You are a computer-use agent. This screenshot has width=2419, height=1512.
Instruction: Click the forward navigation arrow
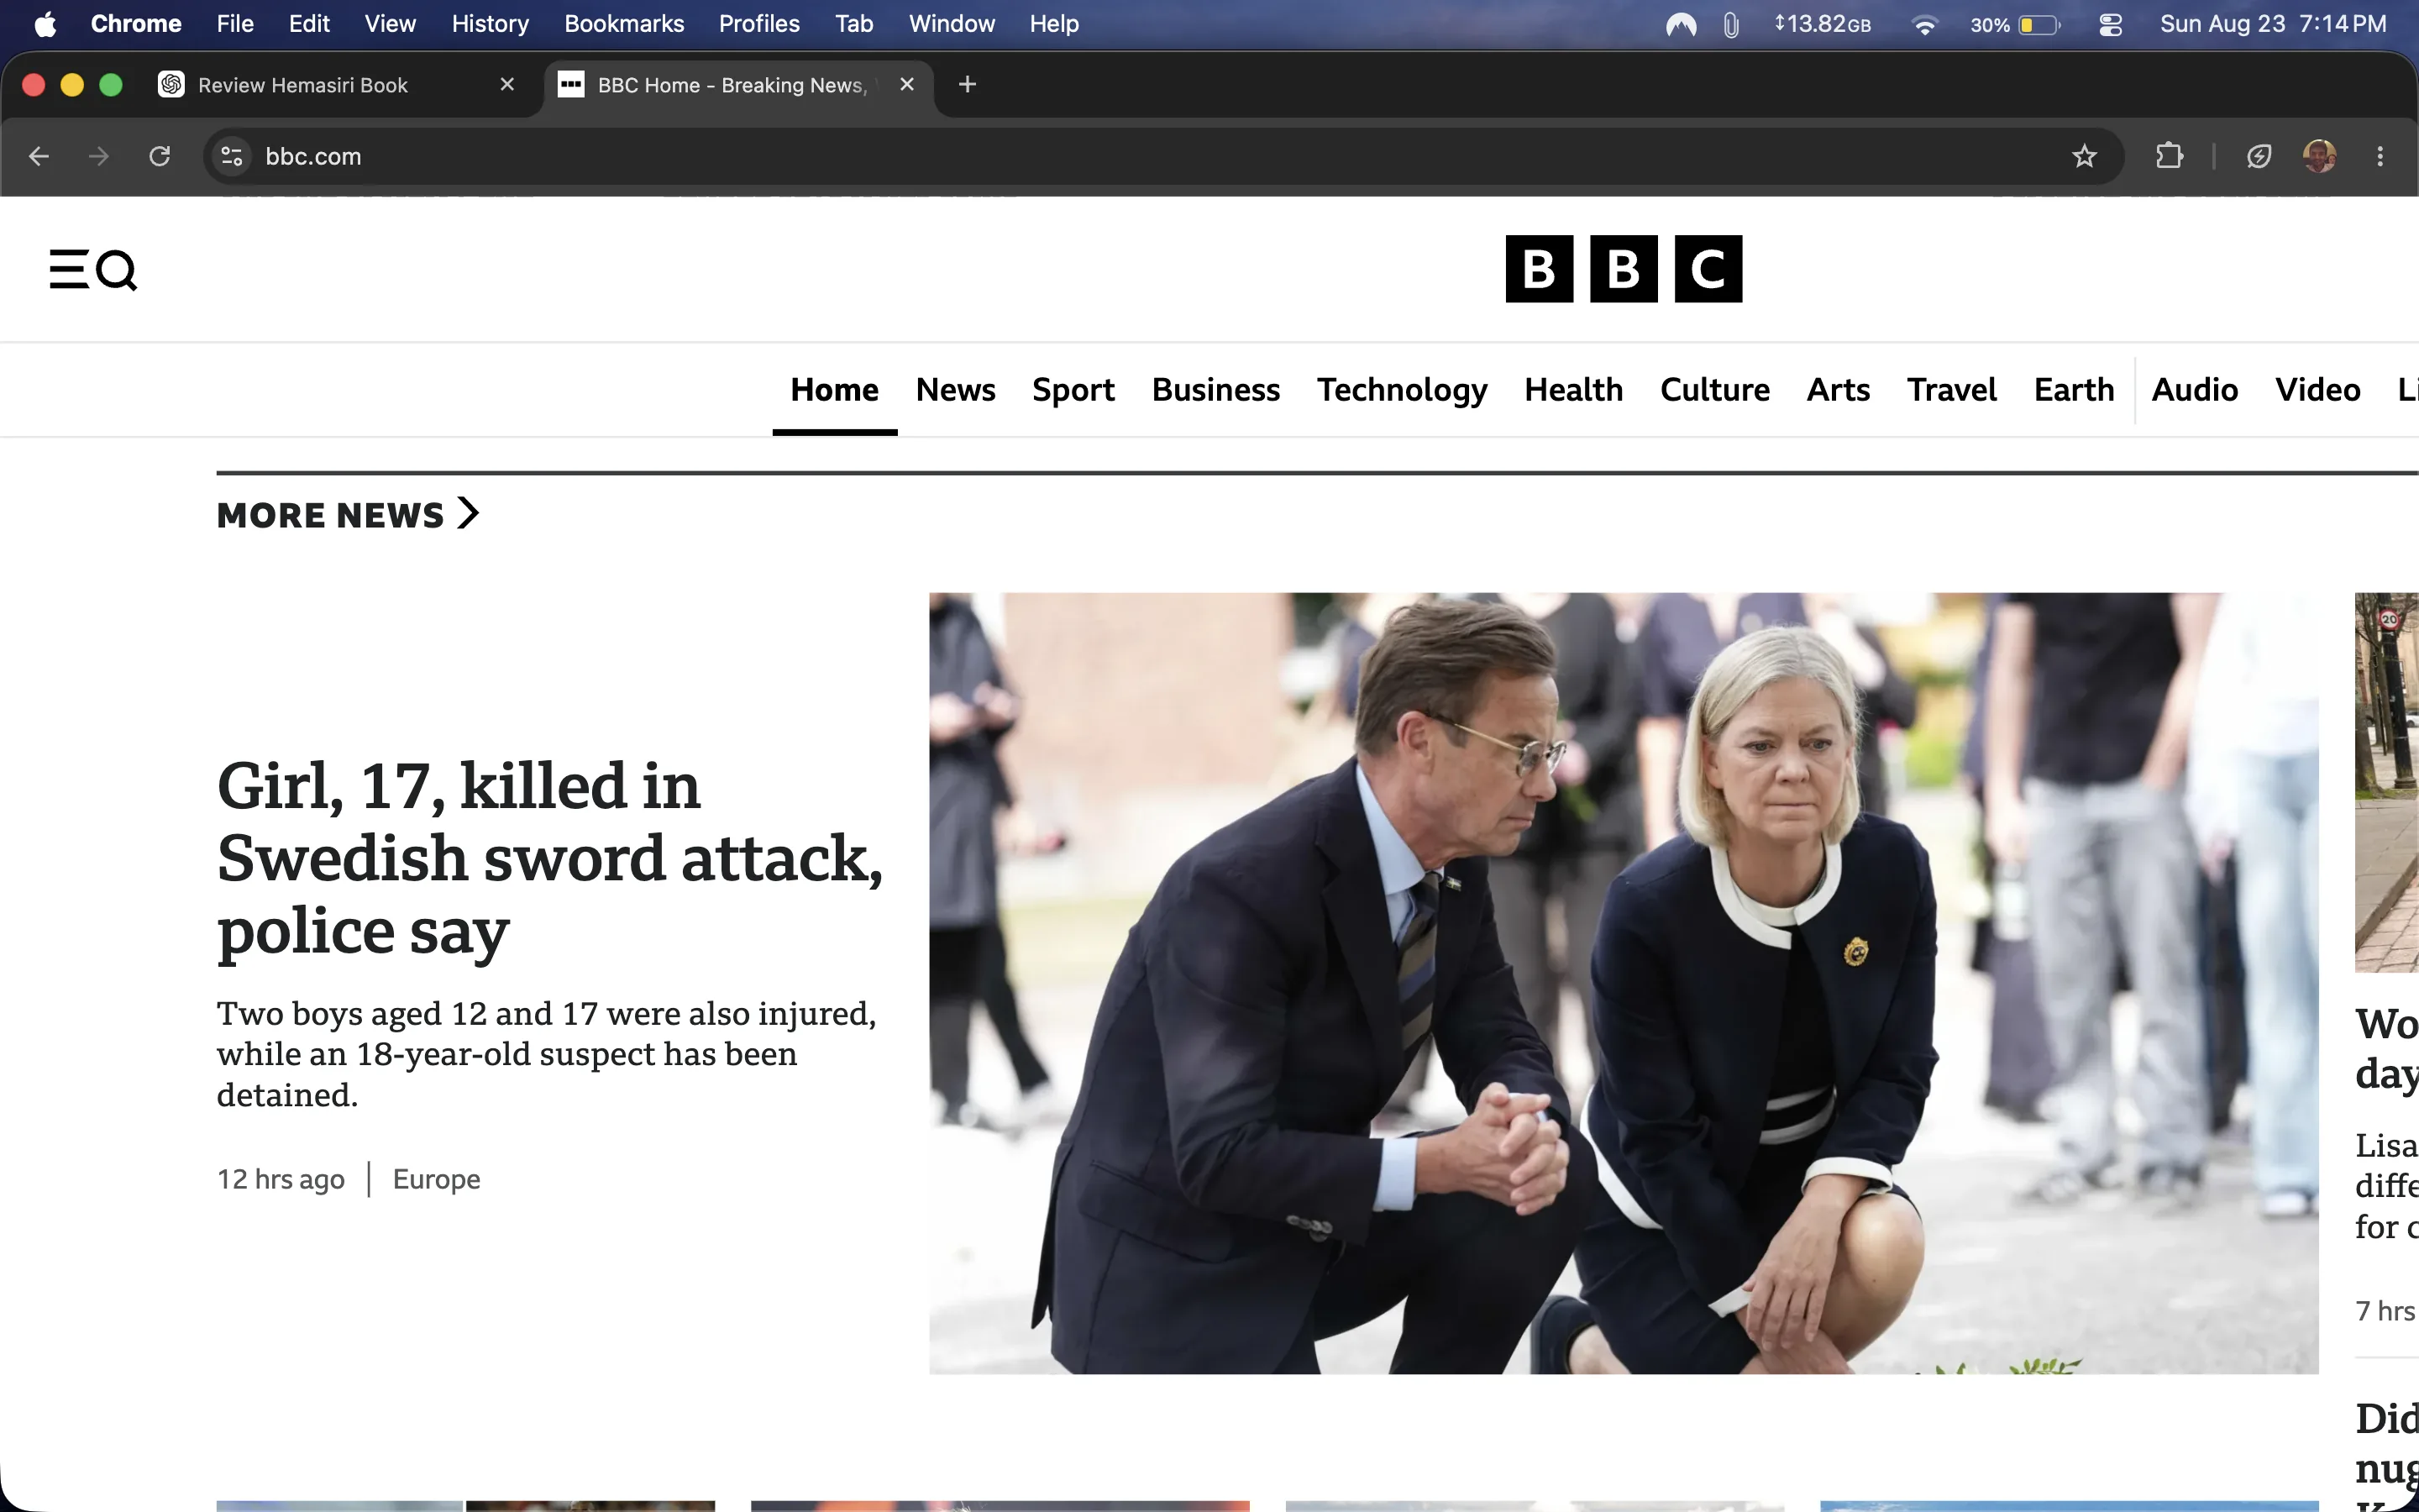point(99,156)
